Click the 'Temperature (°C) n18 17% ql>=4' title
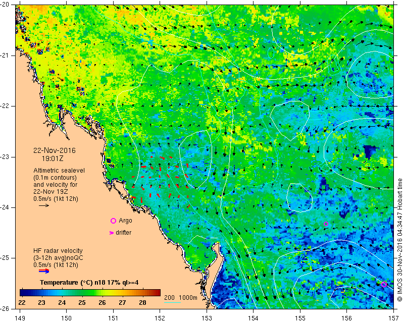The image size is (404, 323). 89,283
